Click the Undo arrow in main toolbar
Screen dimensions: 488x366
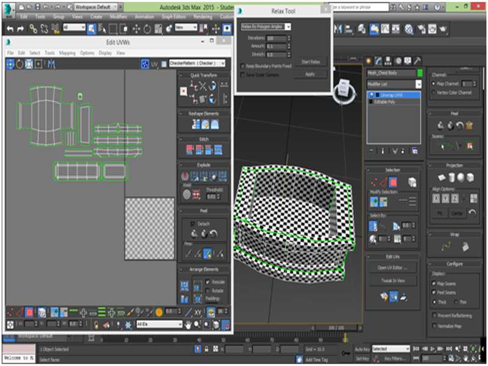(x=10, y=29)
